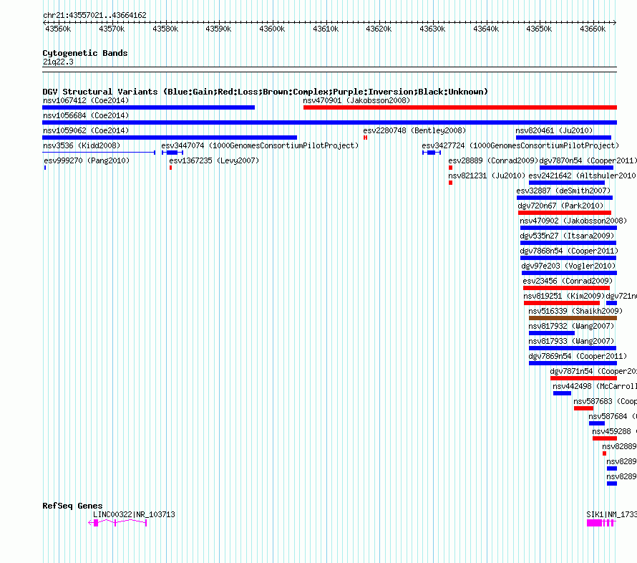
Task: Select the 43580k ruler mark
Action: click(x=165, y=29)
